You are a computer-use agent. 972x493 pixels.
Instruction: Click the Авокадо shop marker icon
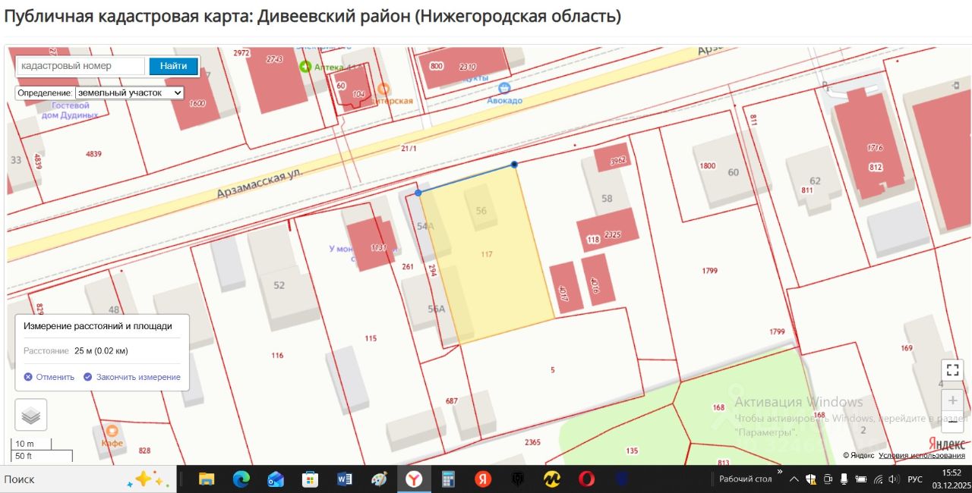click(x=504, y=89)
